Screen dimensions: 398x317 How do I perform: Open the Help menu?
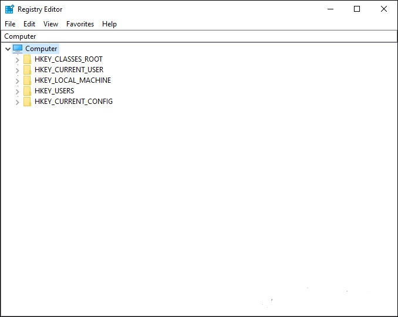(109, 24)
